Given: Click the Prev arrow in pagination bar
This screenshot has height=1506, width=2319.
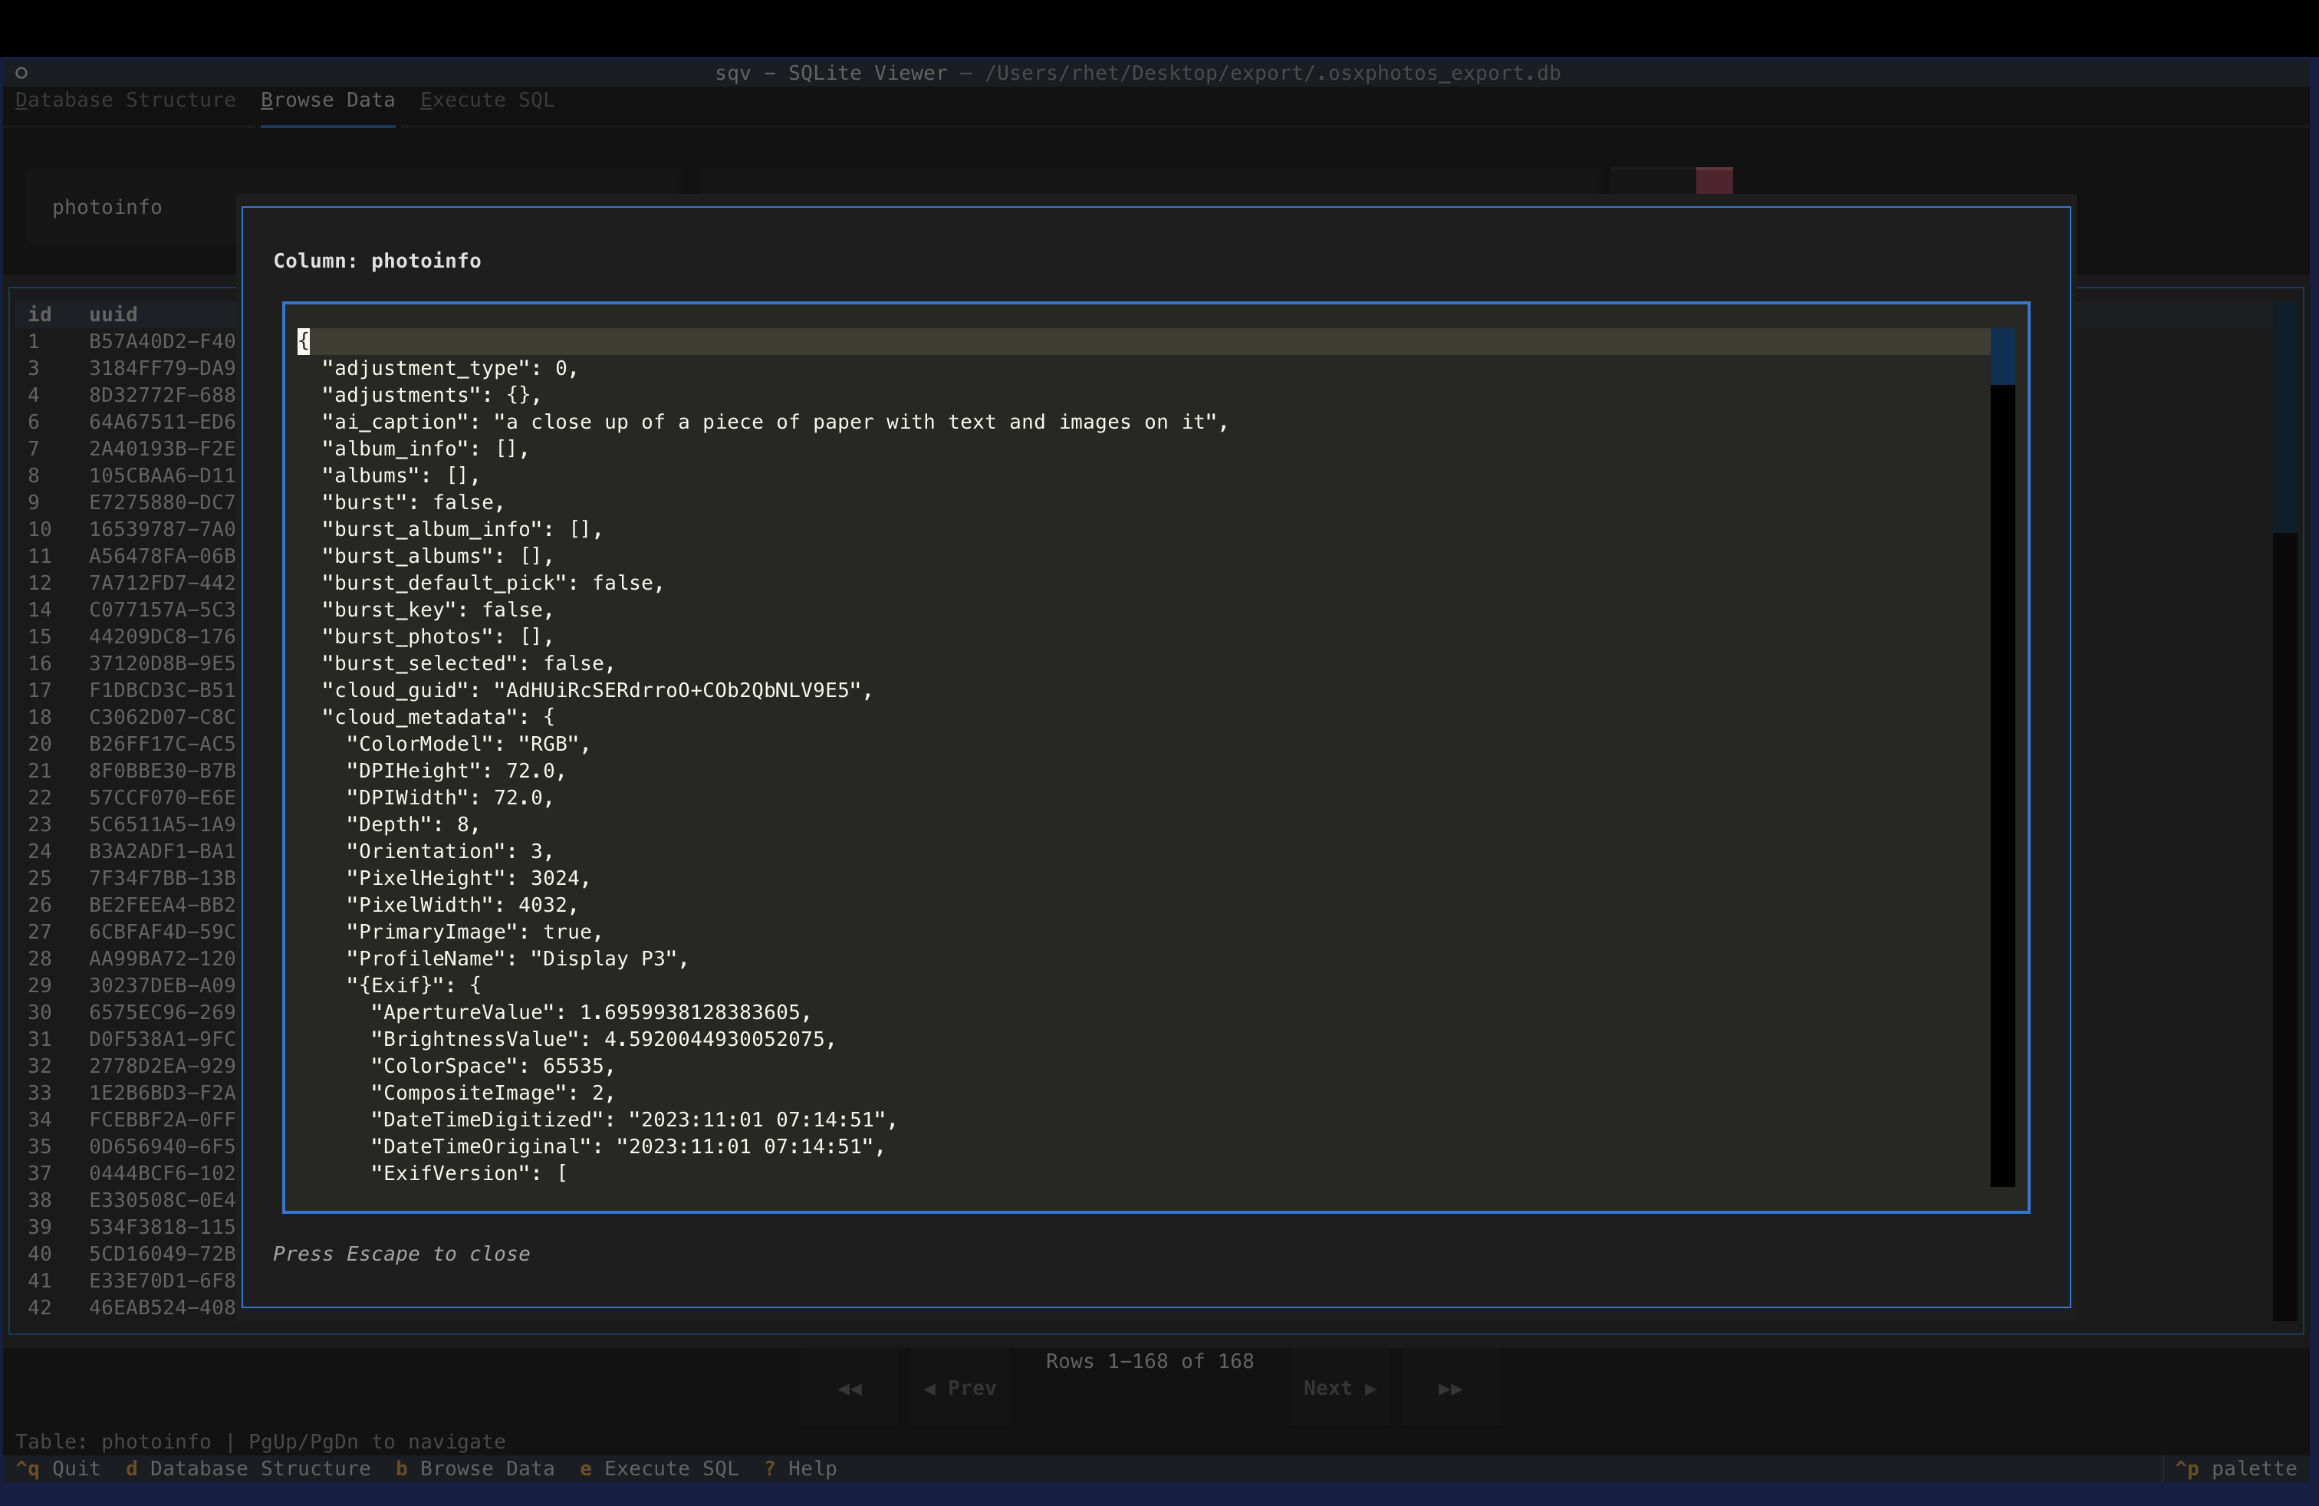Looking at the screenshot, I should pyautogui.click(x=960, y=1388).
